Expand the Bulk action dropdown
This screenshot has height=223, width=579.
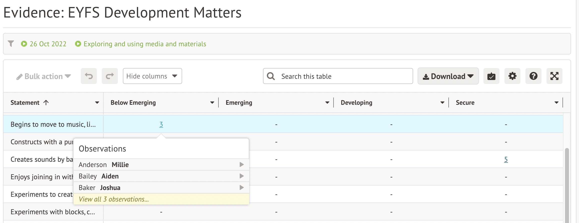(x=44, y=76)
